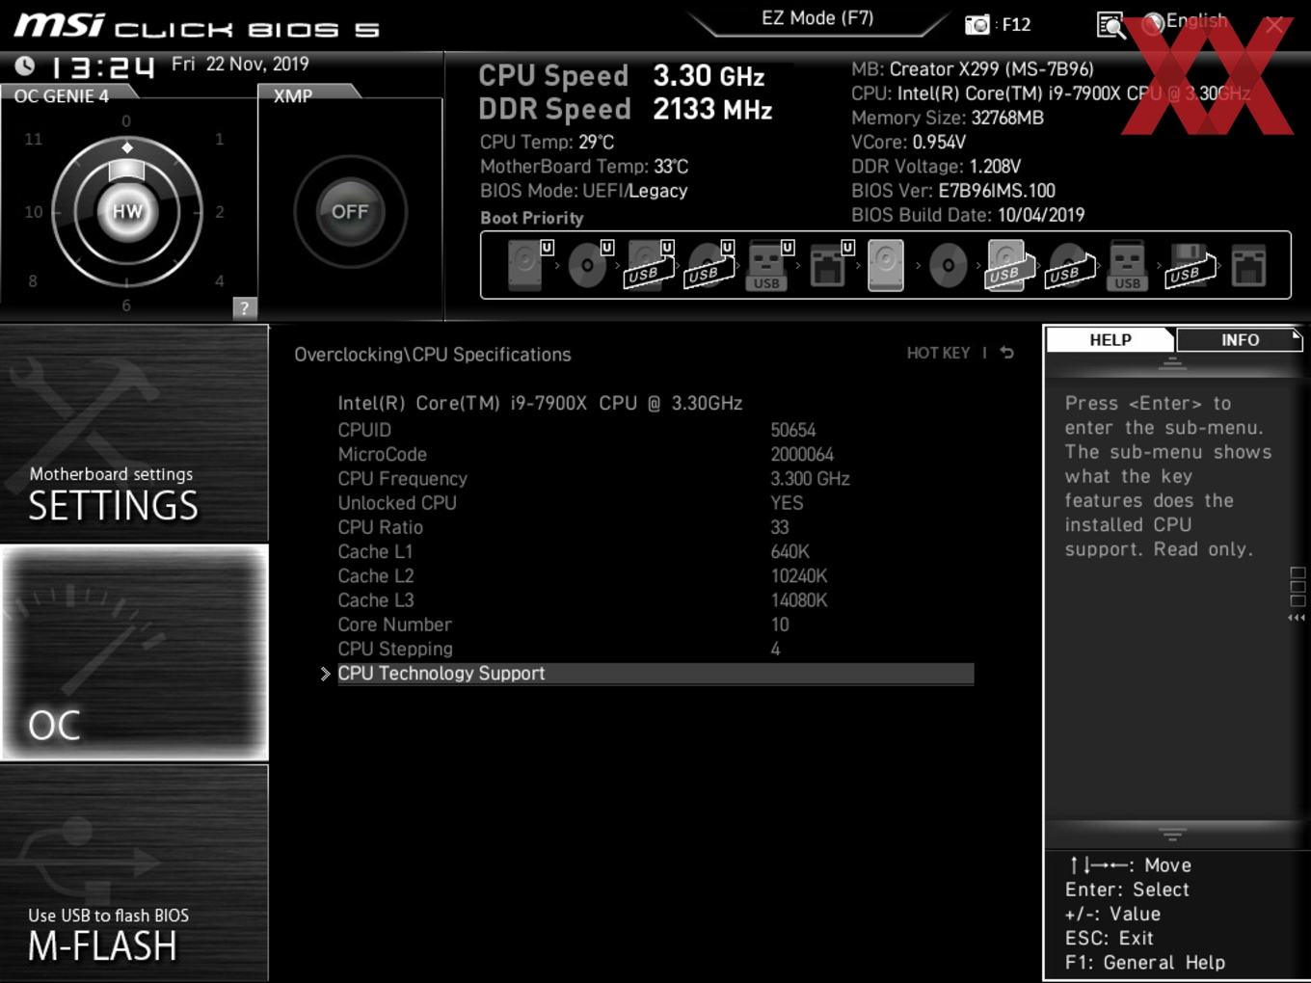Open the M-FLASH BIOS flashing section
Viewport: 1311px width, 983px height.
click(x=134, y=873)
